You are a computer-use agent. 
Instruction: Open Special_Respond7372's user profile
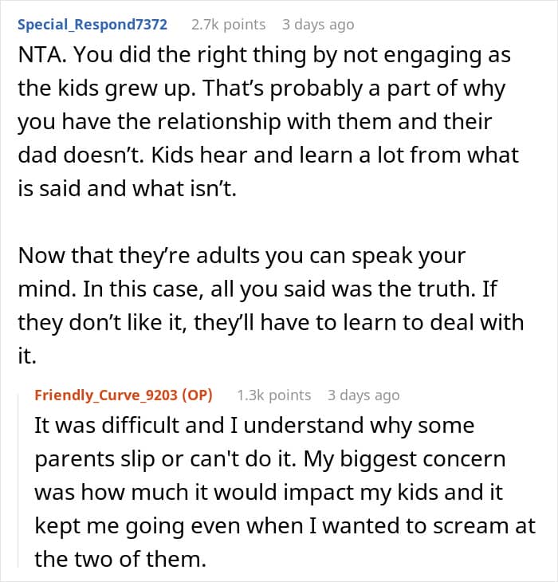(92, 25)
